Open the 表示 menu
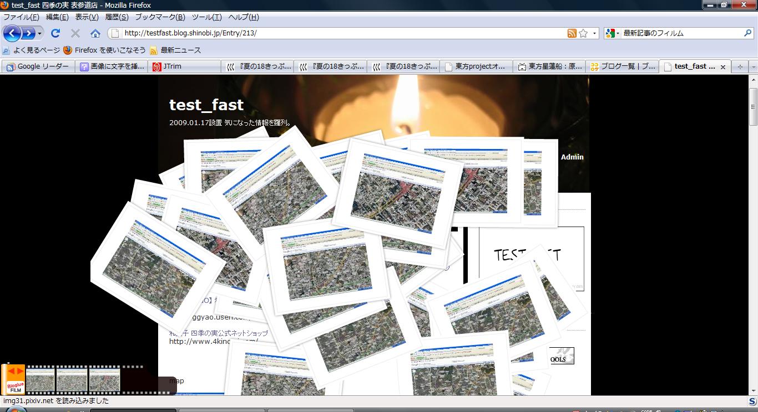The width and height of the screenshot is (758, 412). point(87,17)
